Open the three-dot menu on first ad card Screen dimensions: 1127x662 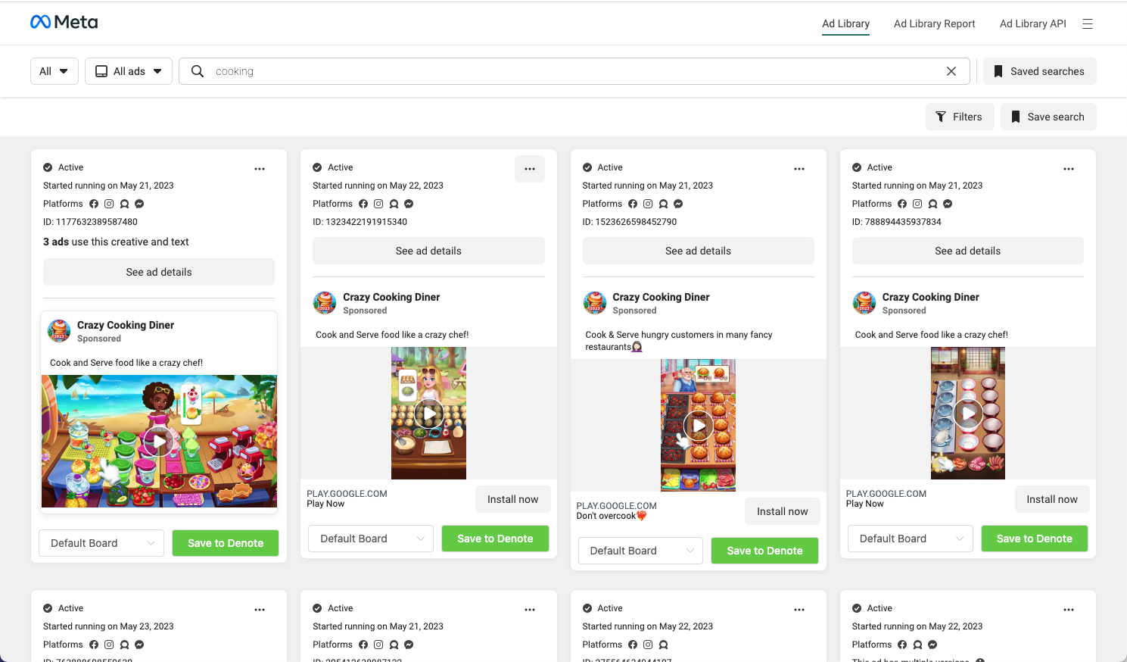tap(260, 168)
